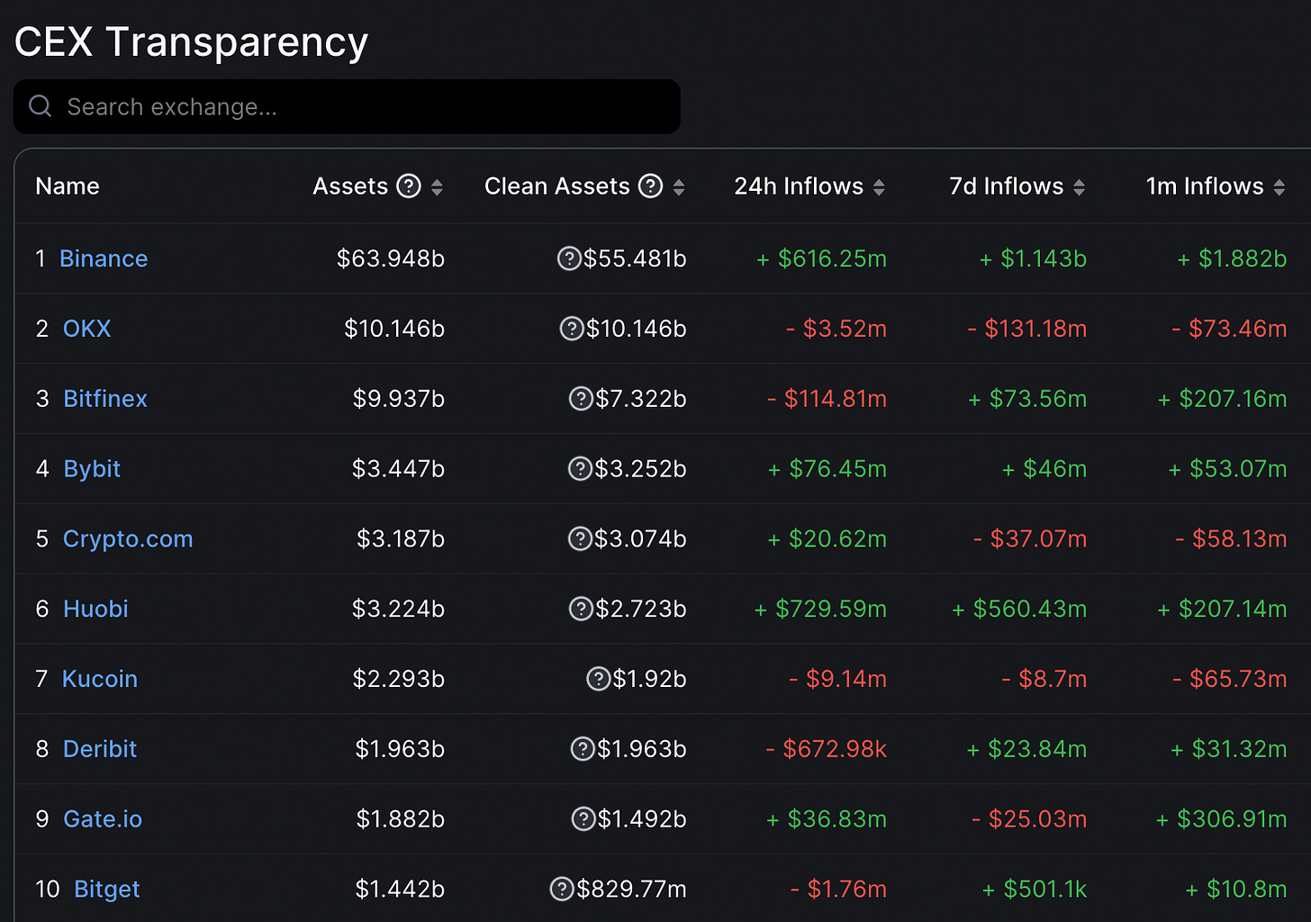Select Bybit clean assets $3.252b
The image size is (1311, 922).
point(640,469)
